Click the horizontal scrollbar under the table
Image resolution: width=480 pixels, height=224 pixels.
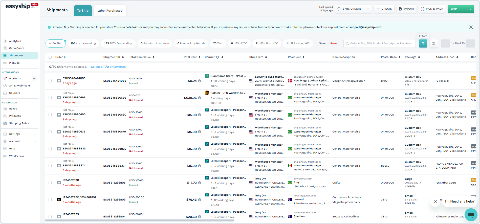coord(140,220)
